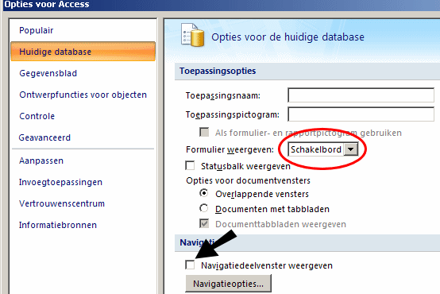Switch to the Geavanceerd category
440x294 pixels.
point(44,137)
